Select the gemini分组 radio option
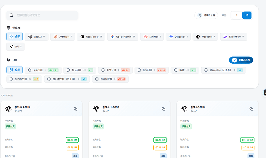This screenshot has height=158, width=266. [x=11, y=79]
